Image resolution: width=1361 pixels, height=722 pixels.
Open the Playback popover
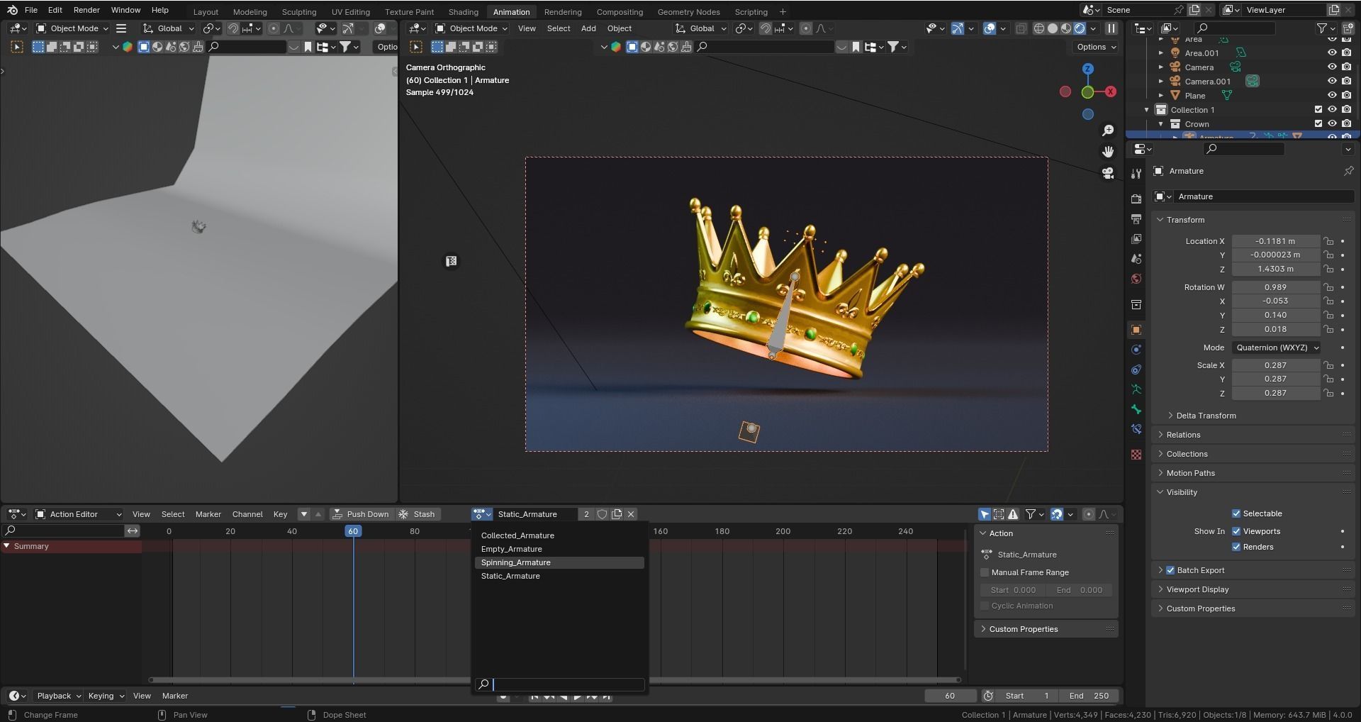coord(59,696)
